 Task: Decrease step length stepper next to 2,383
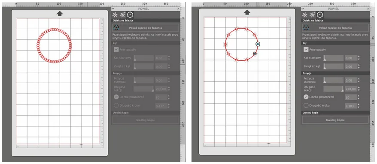point(359,107)
